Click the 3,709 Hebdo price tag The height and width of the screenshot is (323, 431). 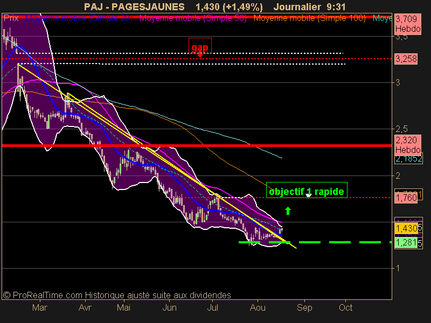(x=408, y=24)
